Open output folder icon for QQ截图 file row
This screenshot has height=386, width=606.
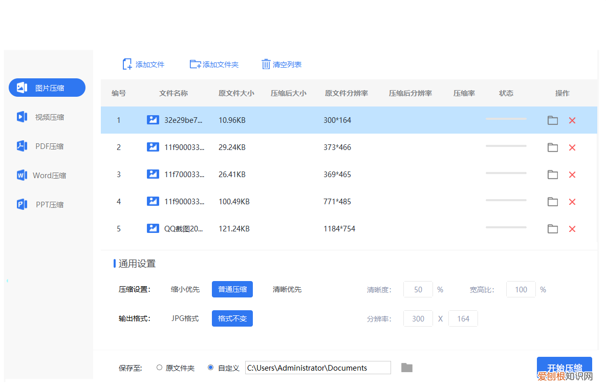552,229
